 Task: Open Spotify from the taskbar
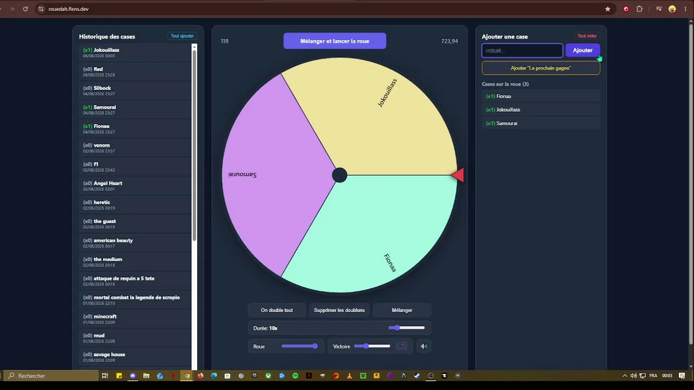click(295, 375)
